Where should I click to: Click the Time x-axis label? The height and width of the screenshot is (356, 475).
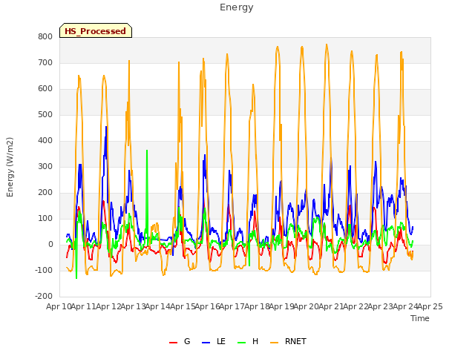click(419, 318)
